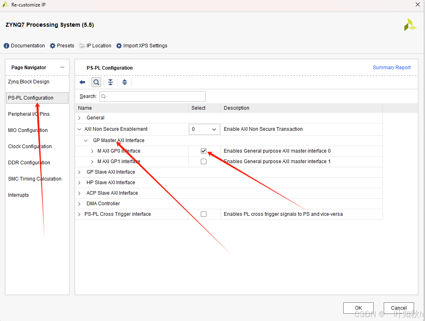This screenshot has height=321, width=425.
Task: Collapse the GP Master AXI Interface node
Action: 86,140
